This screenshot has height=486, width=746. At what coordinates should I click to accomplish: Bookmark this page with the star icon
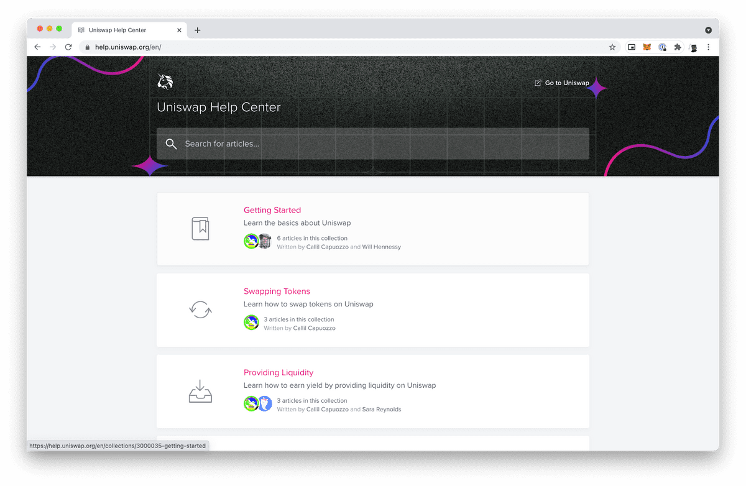click(x=612, y=47)
